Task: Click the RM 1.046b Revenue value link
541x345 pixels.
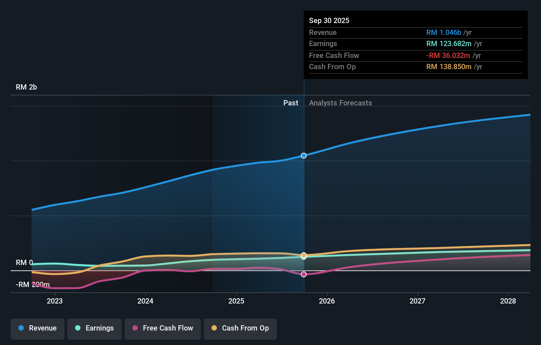Action: point(443,32)
